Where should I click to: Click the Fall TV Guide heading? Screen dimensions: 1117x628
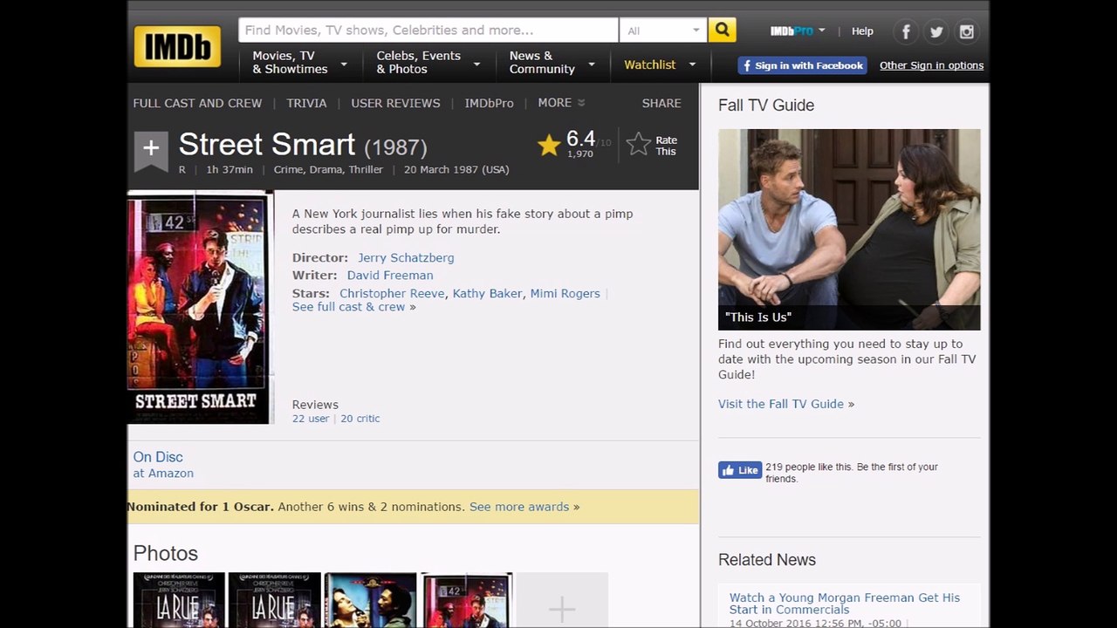[x=766, y=106]
